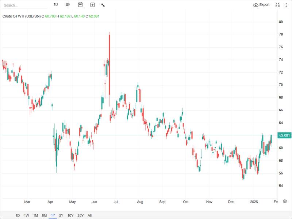Viewport: 292px width, 219px height.
Task: Open the three-dot more options menu
Action: coord(286,5)
